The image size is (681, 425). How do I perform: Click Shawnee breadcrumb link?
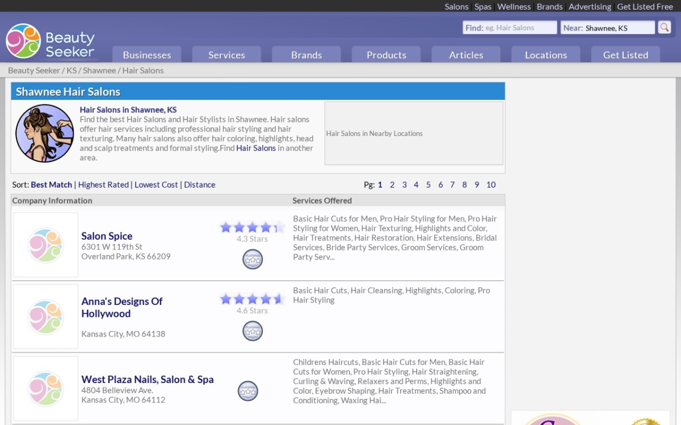click(99, 70)
